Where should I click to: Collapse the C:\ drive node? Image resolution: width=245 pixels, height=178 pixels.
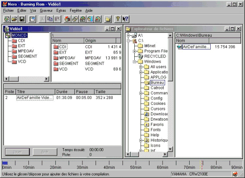[x=128, y=41]
